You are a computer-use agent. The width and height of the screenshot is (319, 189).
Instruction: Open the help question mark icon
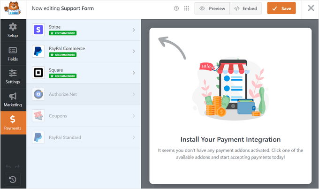coord(176,8)
